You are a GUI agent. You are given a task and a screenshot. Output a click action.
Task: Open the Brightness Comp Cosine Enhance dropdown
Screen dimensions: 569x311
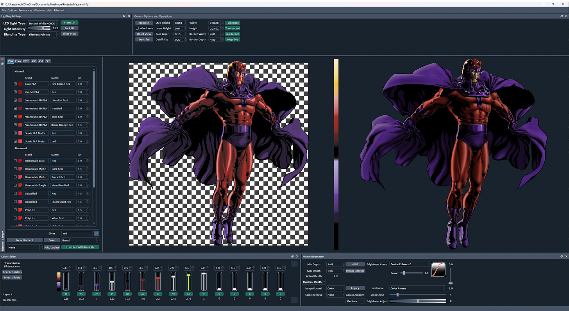coord(410,265)
